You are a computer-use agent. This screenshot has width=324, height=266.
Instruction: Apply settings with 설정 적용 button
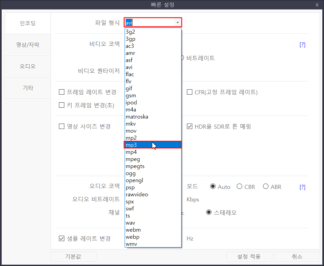(x=249, y=257)
